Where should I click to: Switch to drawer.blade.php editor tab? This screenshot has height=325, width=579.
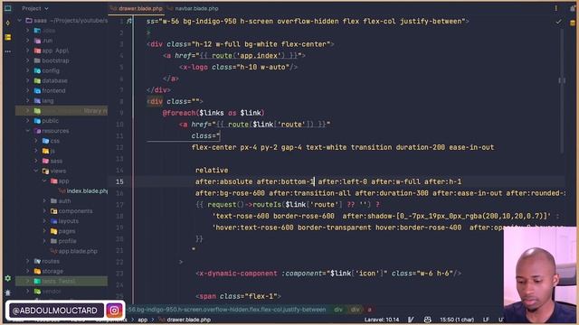[x=137, y=8]
